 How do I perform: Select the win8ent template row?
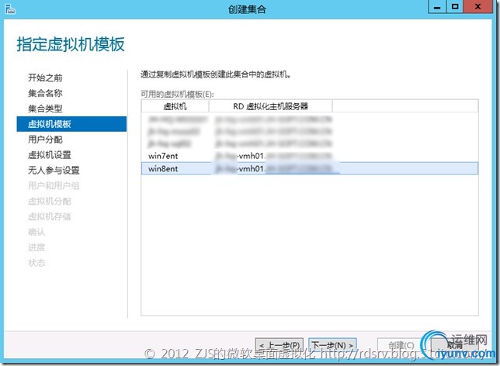coord(309,168)
